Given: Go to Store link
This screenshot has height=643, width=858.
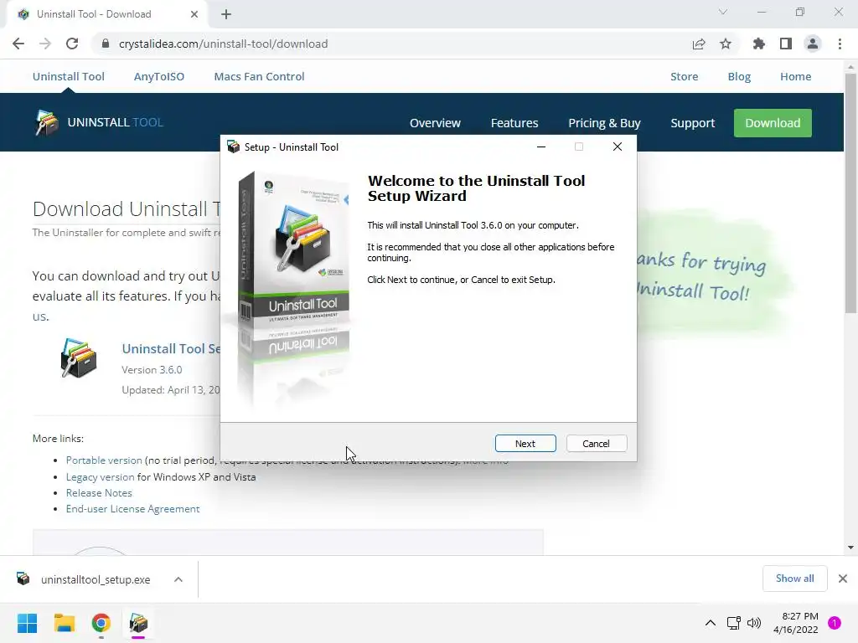Looking at the screenshot, I should coord(684,76).
